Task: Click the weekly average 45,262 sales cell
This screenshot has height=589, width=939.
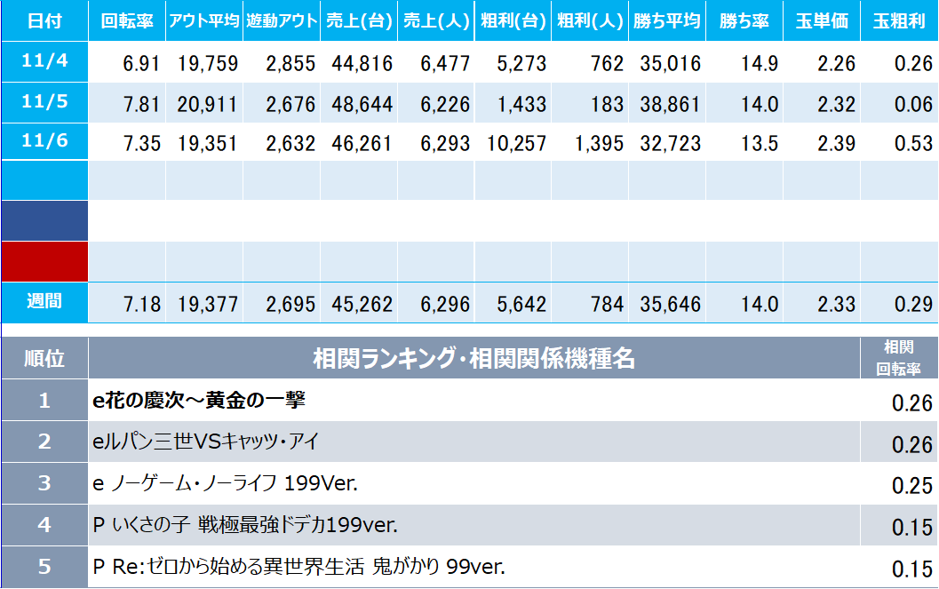Action: pyautogui.click(x=362, y=305)
